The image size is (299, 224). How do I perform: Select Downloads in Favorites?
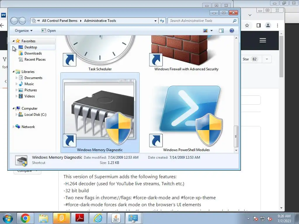click(x=33, y=53)
